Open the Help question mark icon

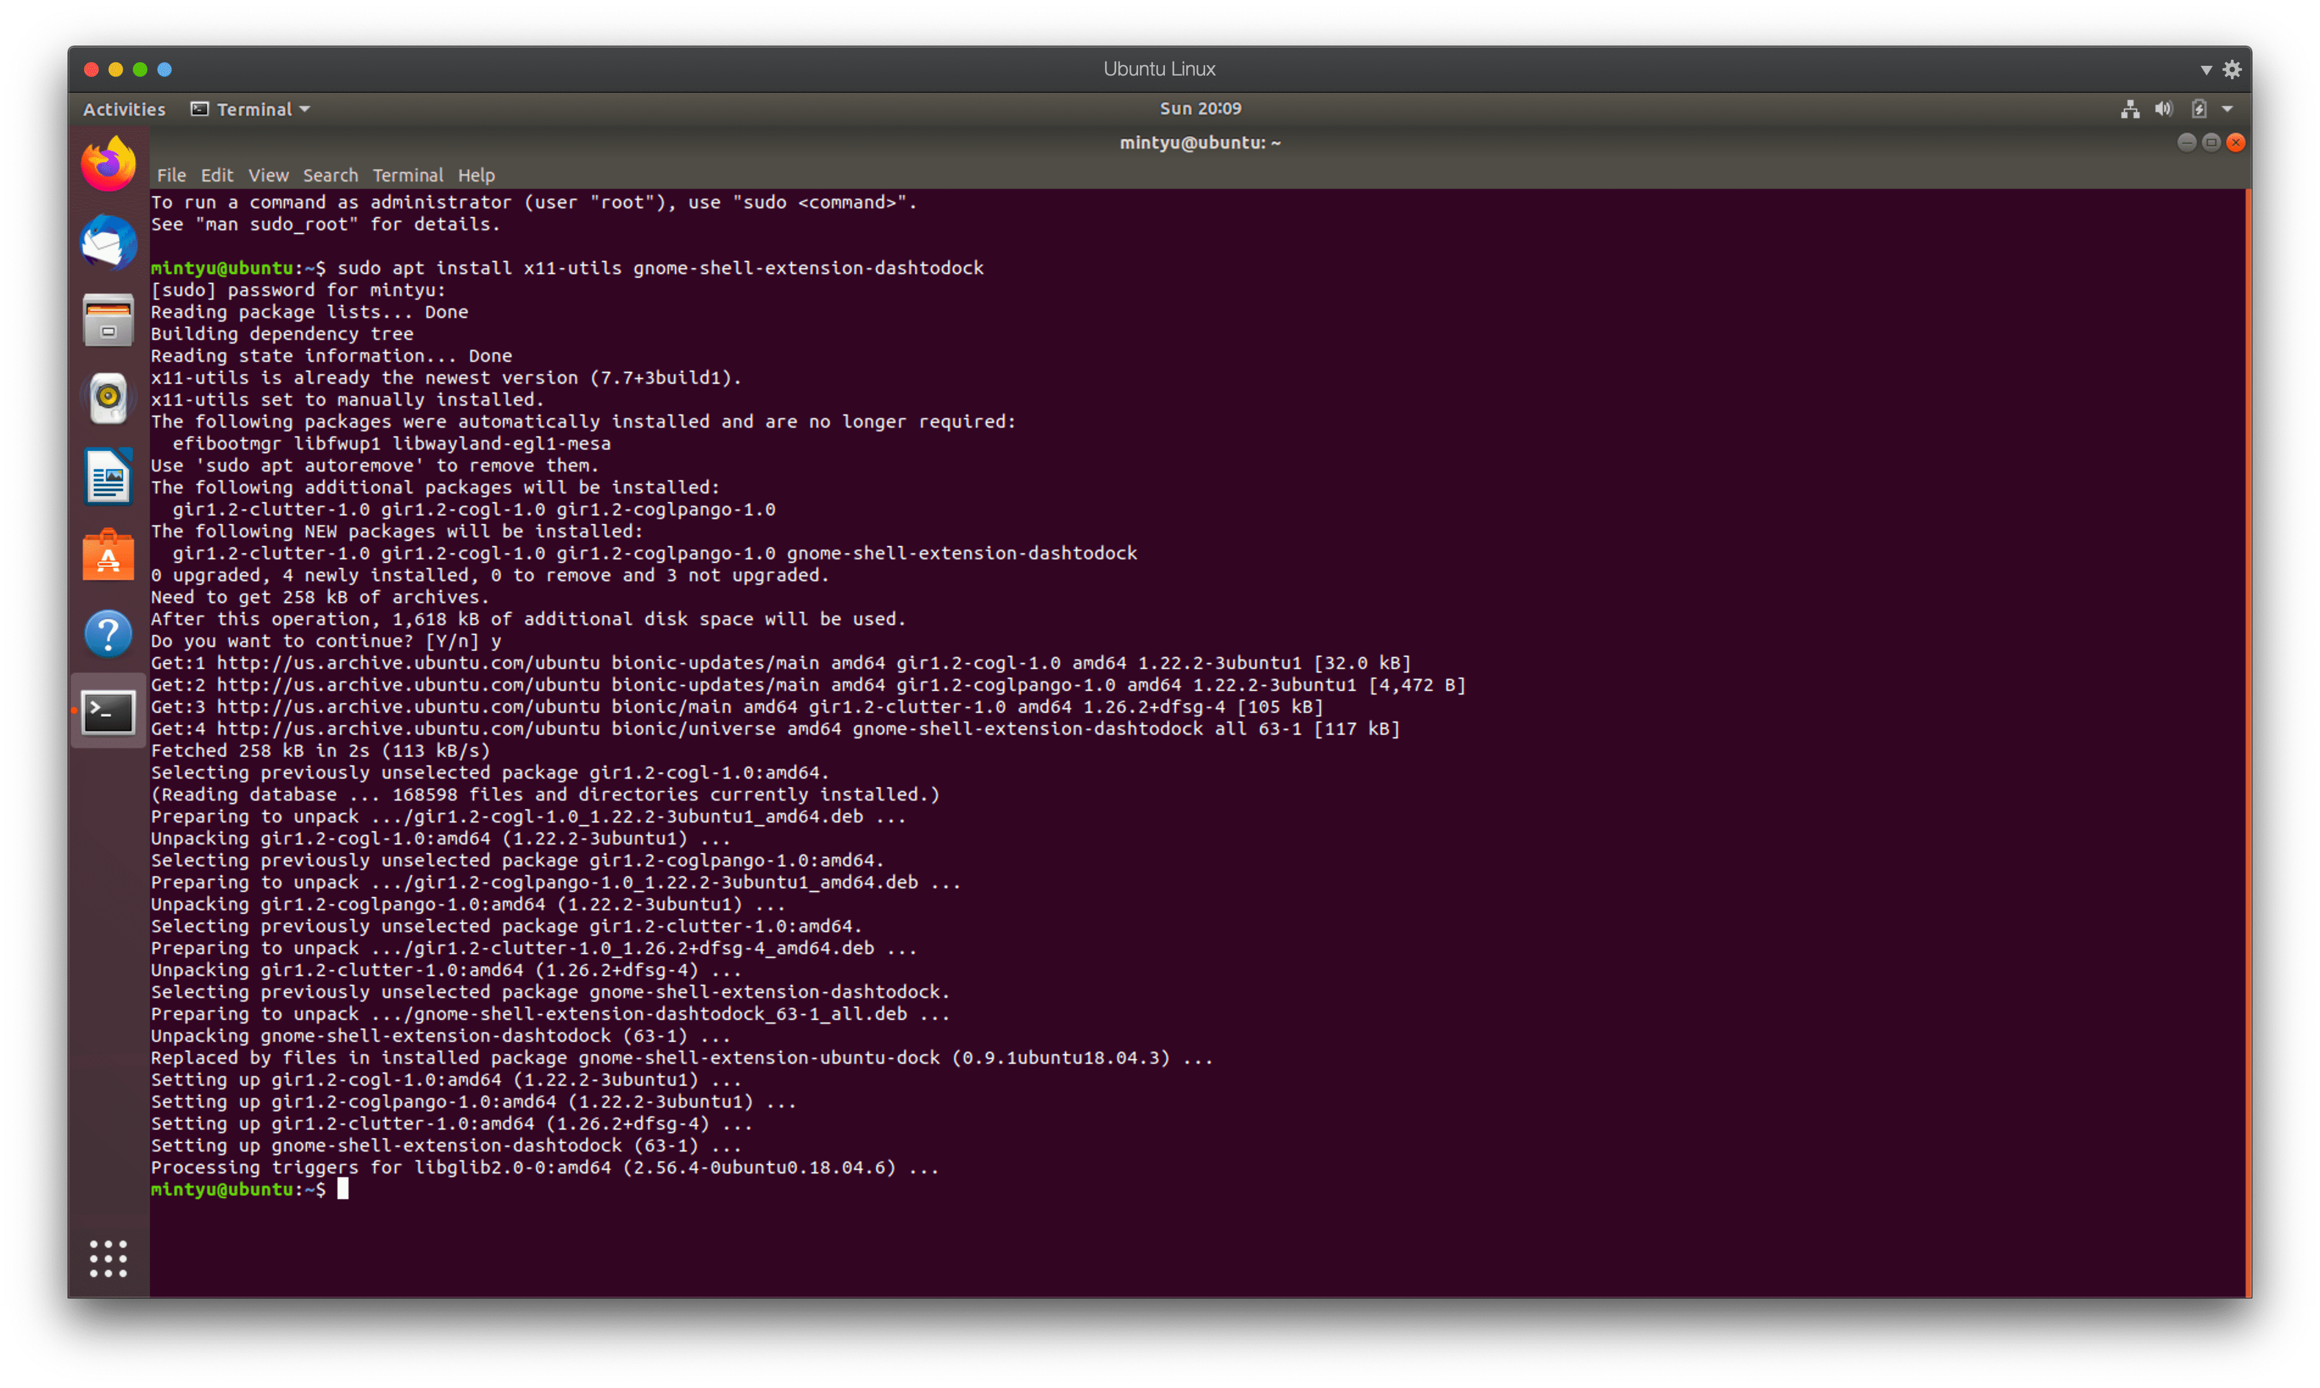point(108,633)
